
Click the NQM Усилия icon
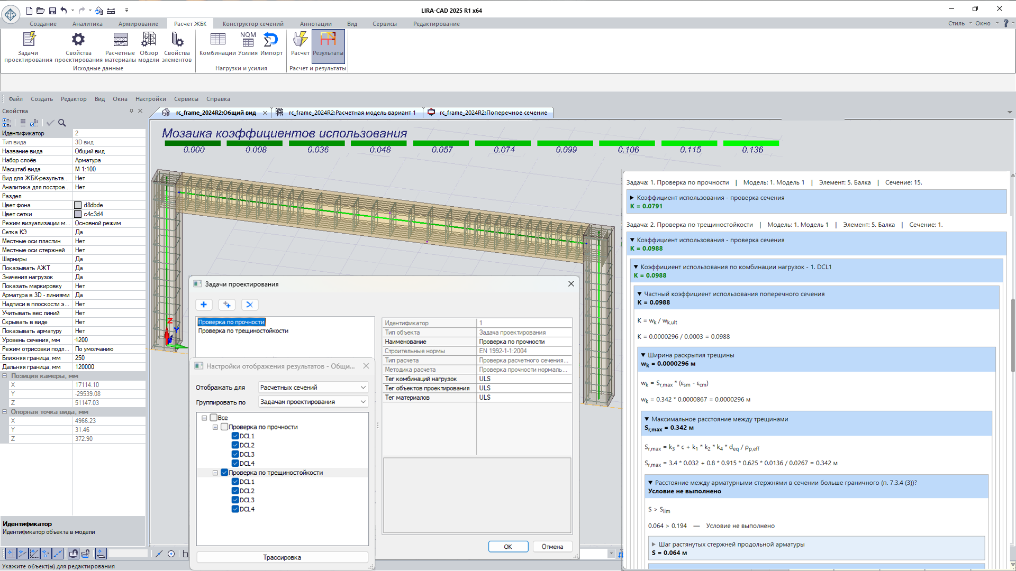pyautogui.click(x=248, y=40)
